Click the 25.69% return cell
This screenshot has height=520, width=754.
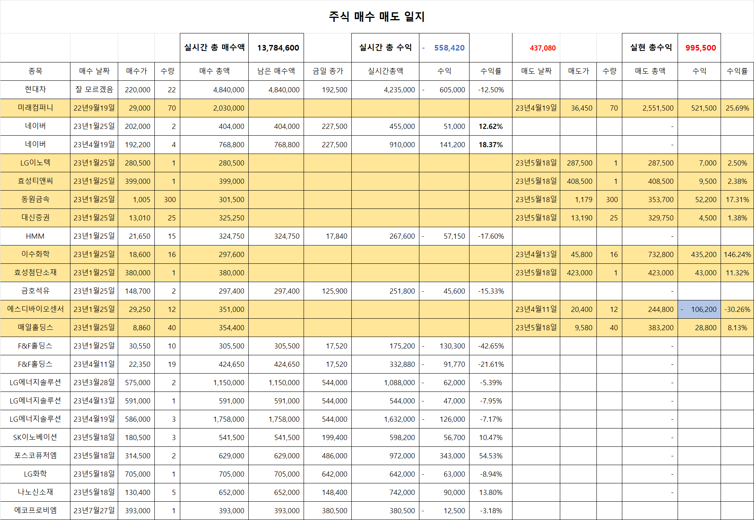click(737, 108)
